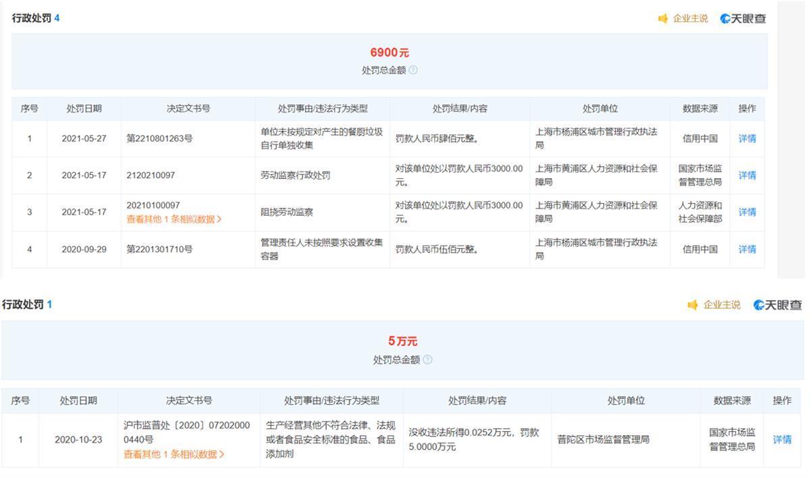Screen dimensions: 810x477
Task: Open 详情 for the 阻挠劳动监察 row
Action: click(747, 212)
